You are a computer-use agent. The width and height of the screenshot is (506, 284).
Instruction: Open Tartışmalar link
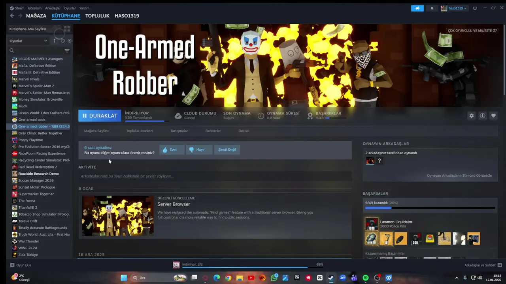tap(179, 131)
